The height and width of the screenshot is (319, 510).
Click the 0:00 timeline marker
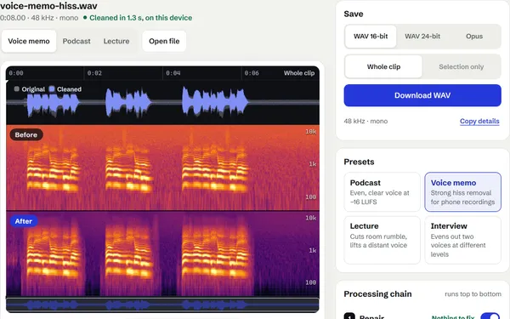(x=16, y=73)
